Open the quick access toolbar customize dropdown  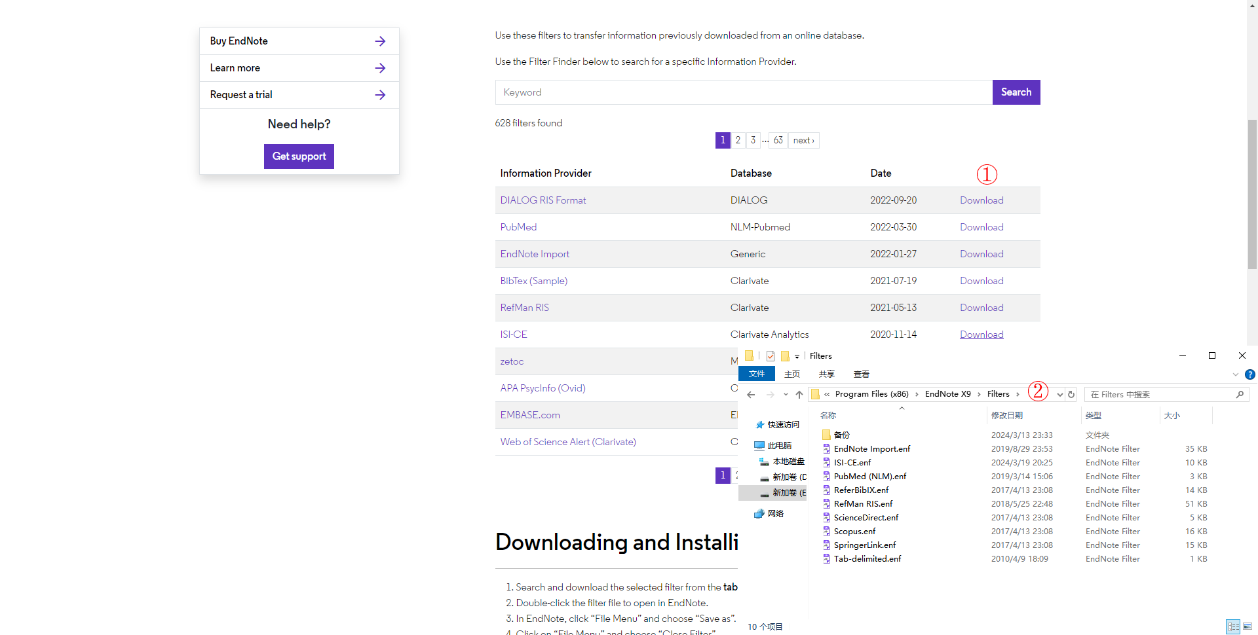tap(797, 357)
